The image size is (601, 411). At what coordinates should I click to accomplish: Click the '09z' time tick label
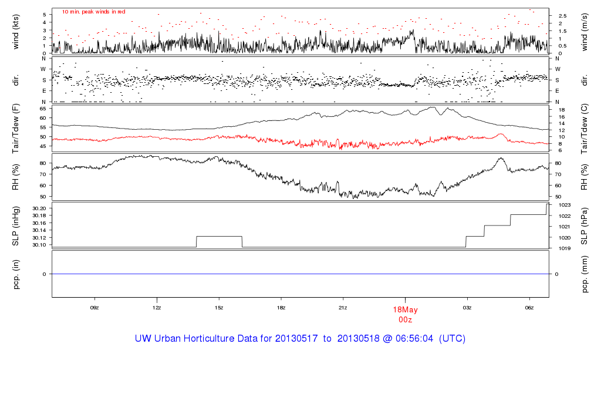coord(94,308)
